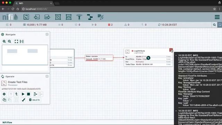The width and height of the screenshot is (222, 125).
Task: Add an Output Port component
Action: 47,17
